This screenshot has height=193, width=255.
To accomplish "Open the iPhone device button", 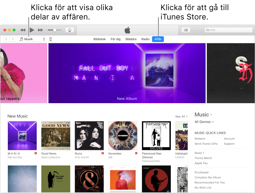I will [x=50, y=39].
